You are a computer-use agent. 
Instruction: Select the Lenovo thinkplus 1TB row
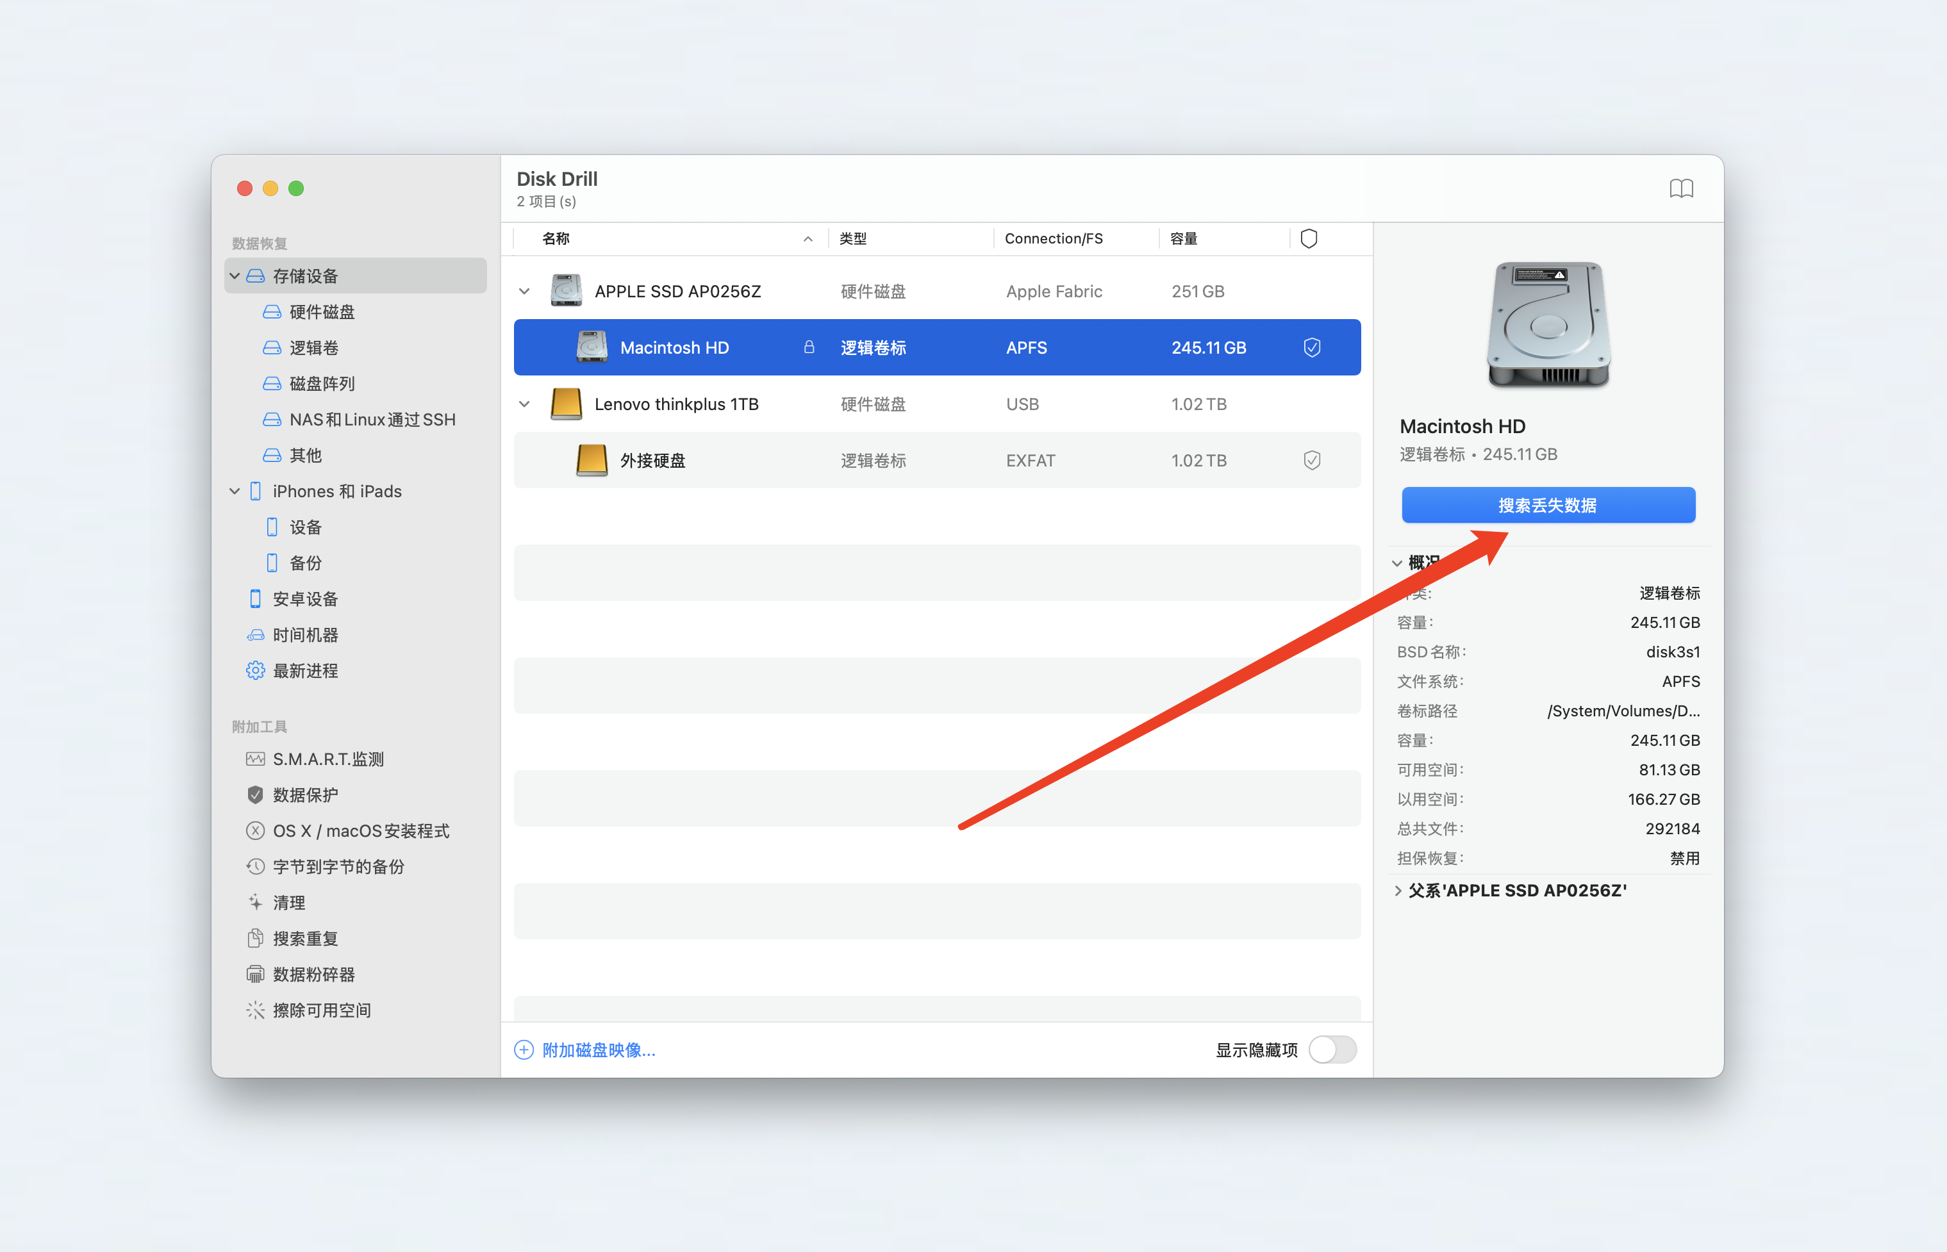point(936,404)
